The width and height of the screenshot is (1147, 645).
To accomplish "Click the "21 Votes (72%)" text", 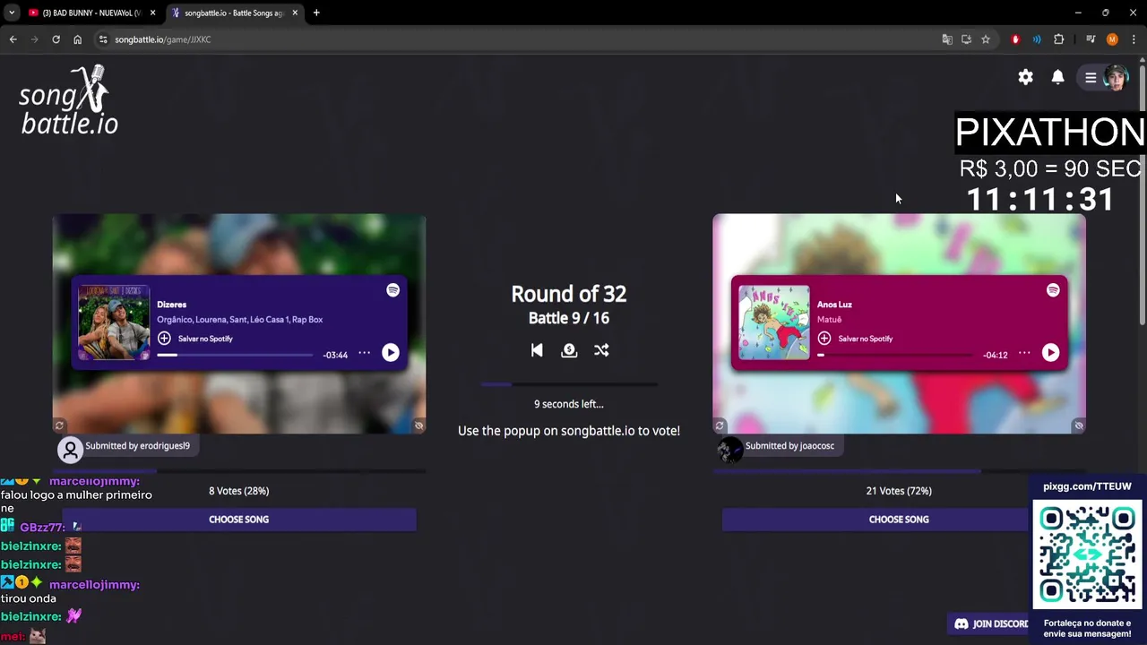I will click(x=899, y=491).
